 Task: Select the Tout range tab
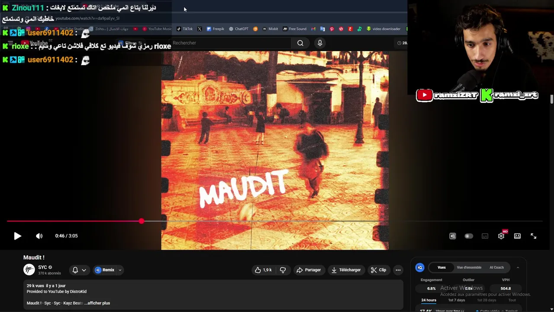pyautogui.click(x=512, y=300)
